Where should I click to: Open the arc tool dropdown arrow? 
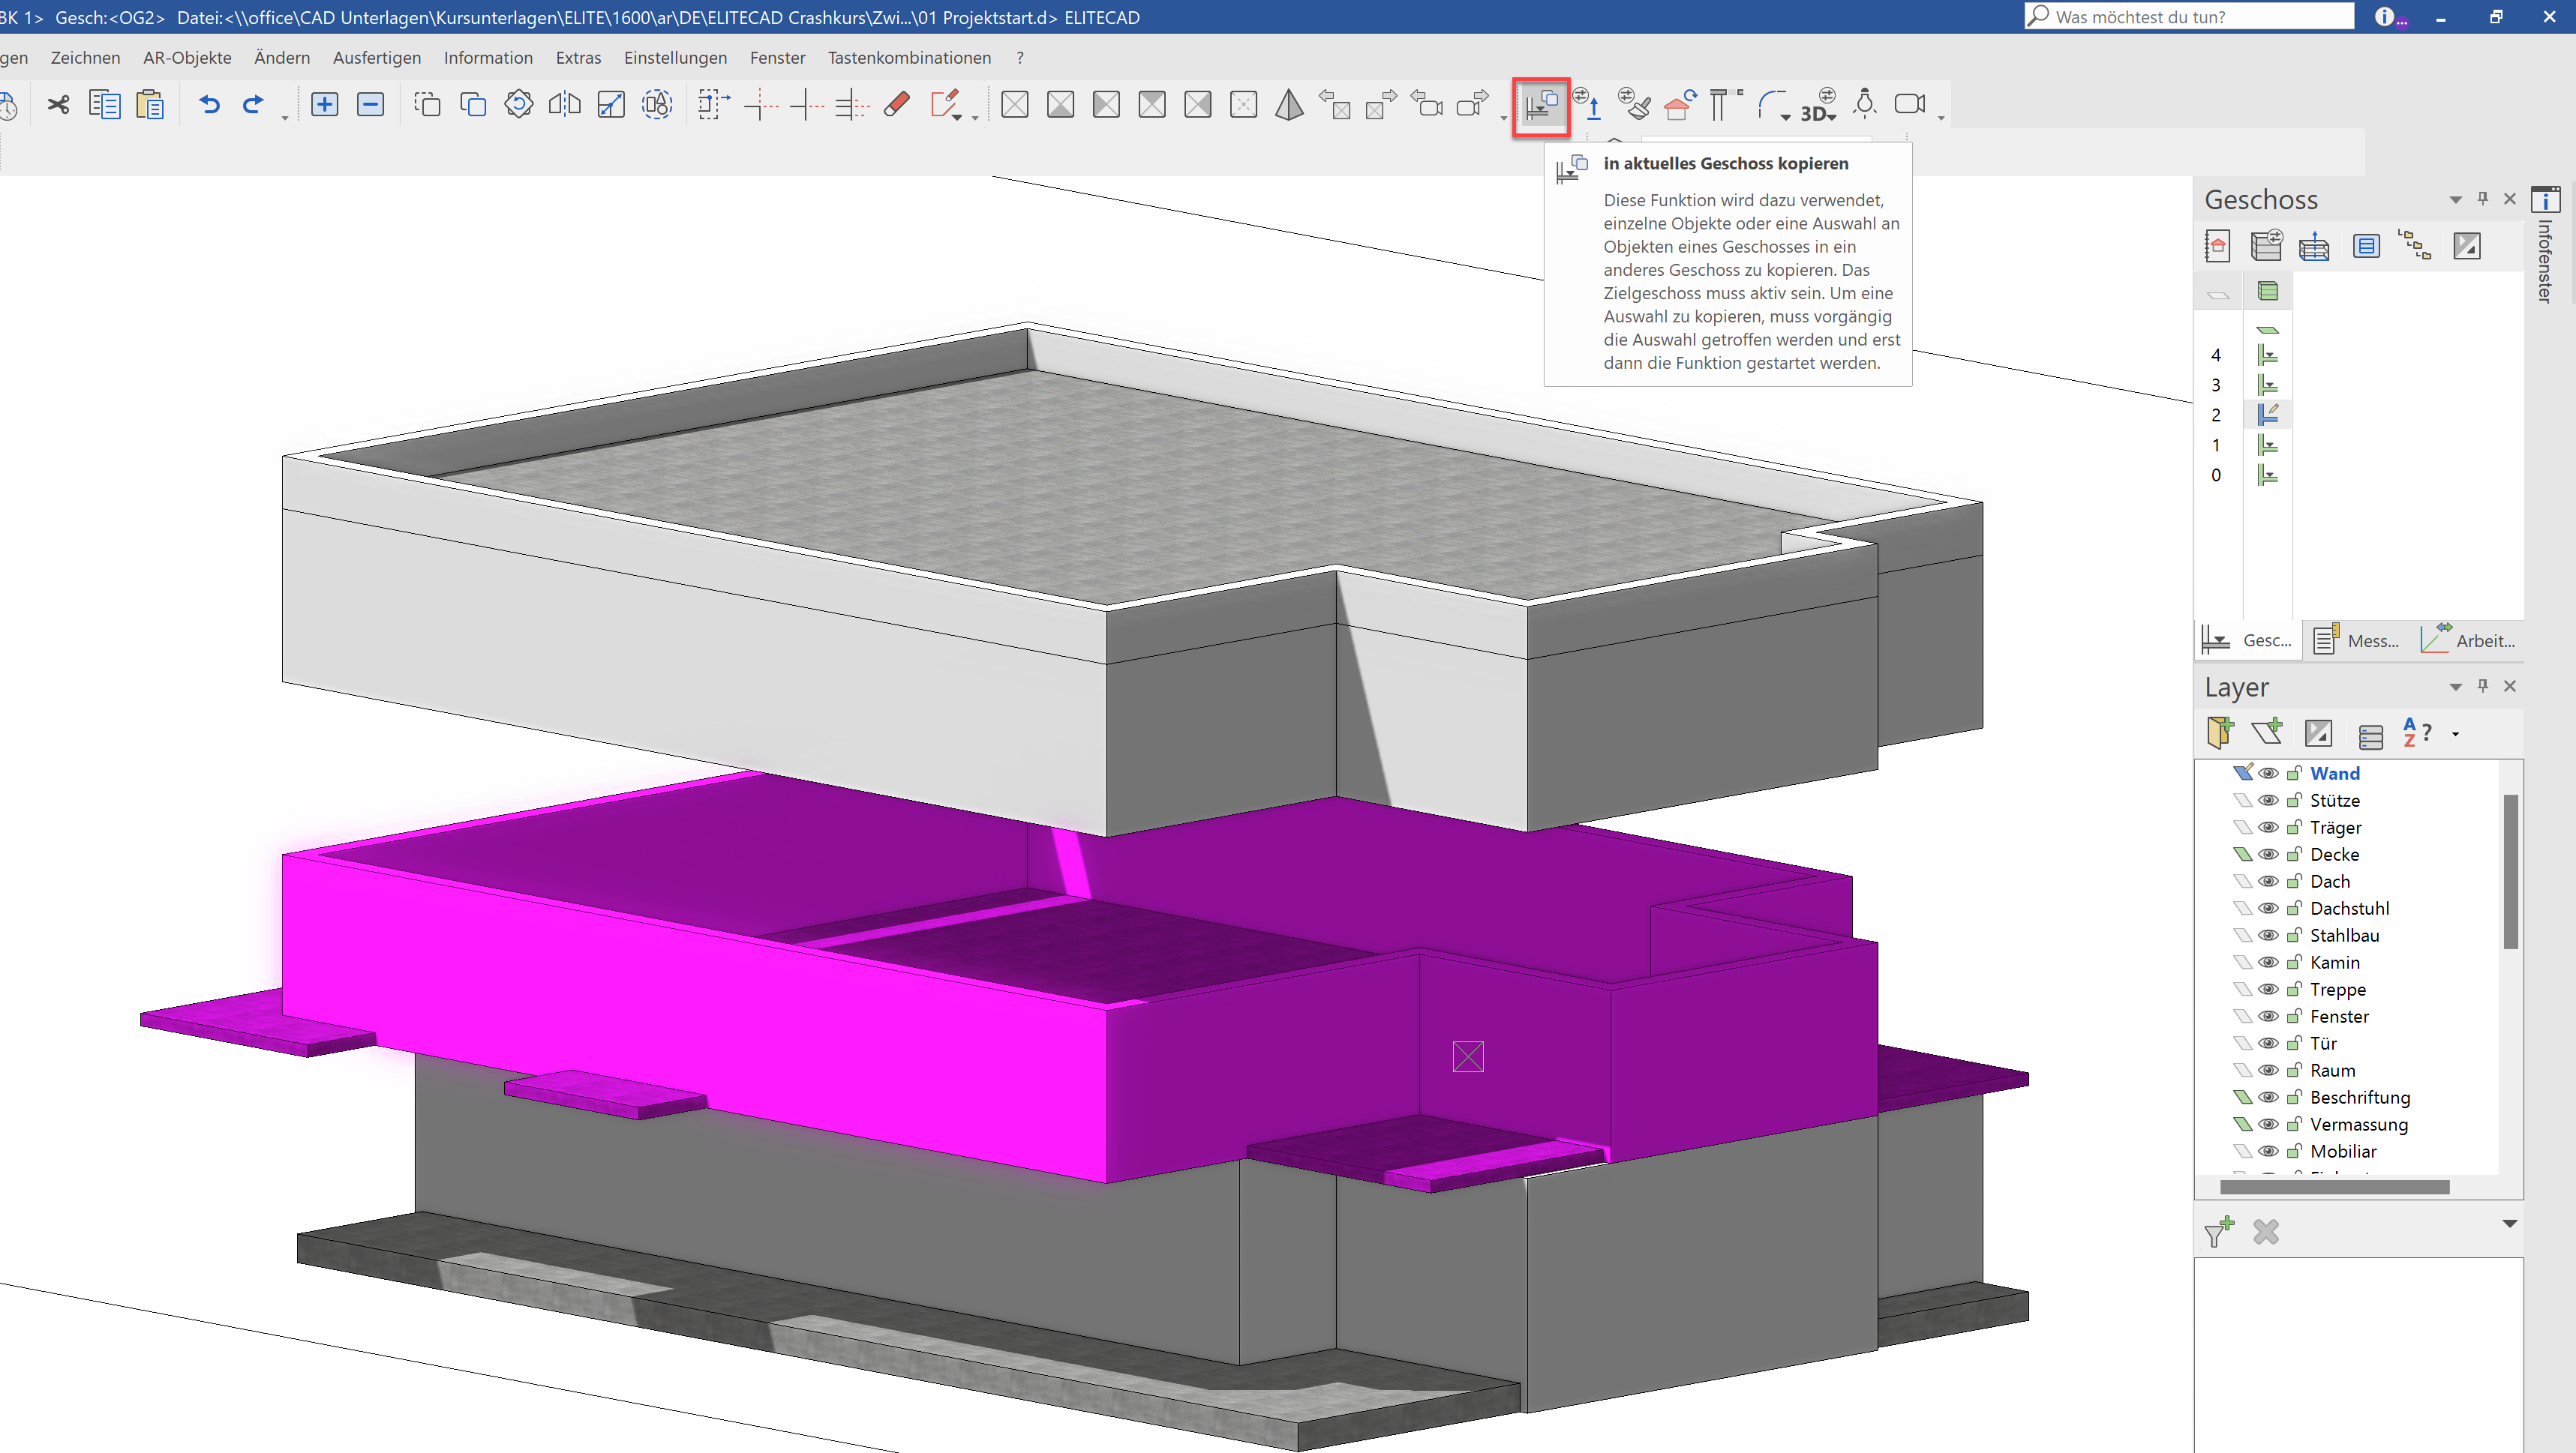click(x=1786, y=117)
